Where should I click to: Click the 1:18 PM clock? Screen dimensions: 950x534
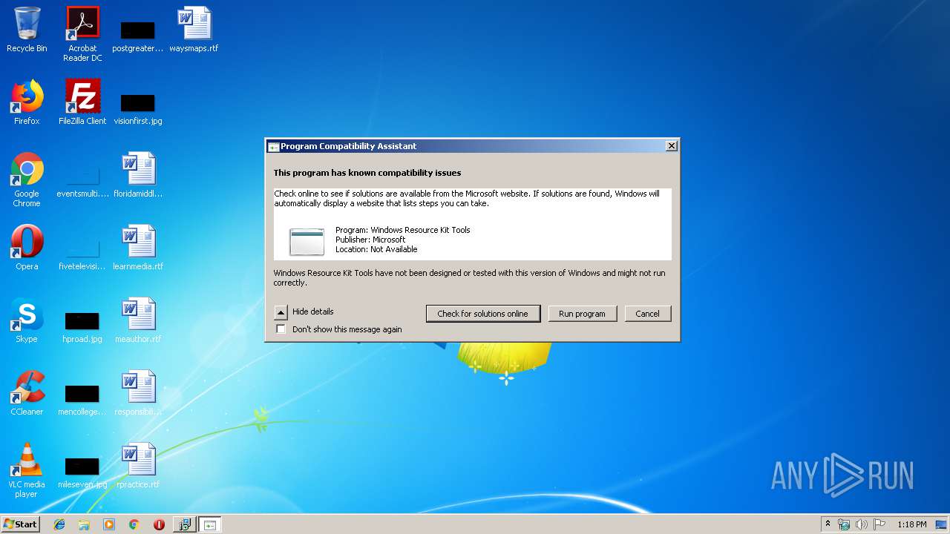pyautogui.click(x=911, y=524)
